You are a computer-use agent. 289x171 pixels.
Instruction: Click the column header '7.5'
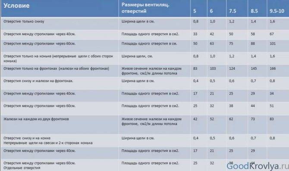coord(232,11)
